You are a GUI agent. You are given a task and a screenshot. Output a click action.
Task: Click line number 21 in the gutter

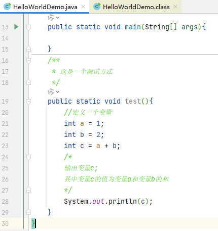(x=5, y=124)
